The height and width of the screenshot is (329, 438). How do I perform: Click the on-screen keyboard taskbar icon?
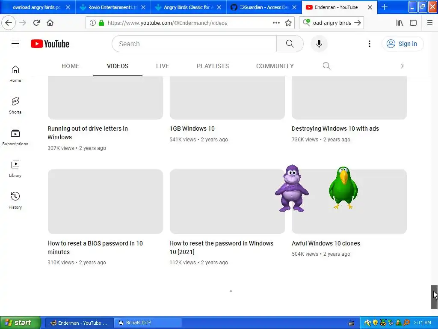pos(352,323)
